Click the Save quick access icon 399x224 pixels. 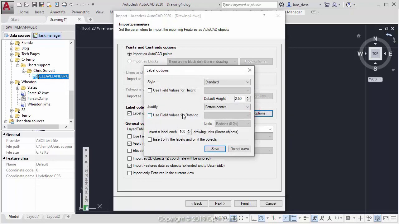tap(34, 5)
